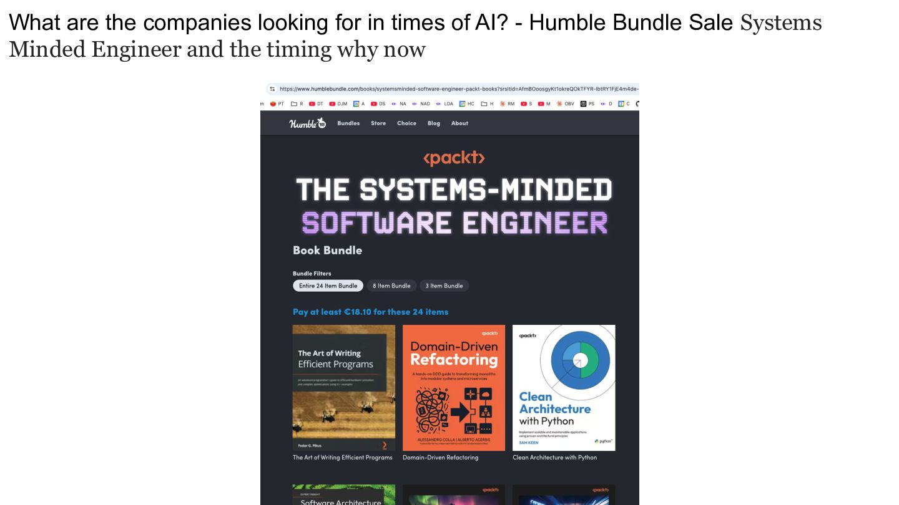Click 'Pay at least €18.10 for these 24 items'
The width and height of the screenshot is (899, 505).
(x=371, y=312)
